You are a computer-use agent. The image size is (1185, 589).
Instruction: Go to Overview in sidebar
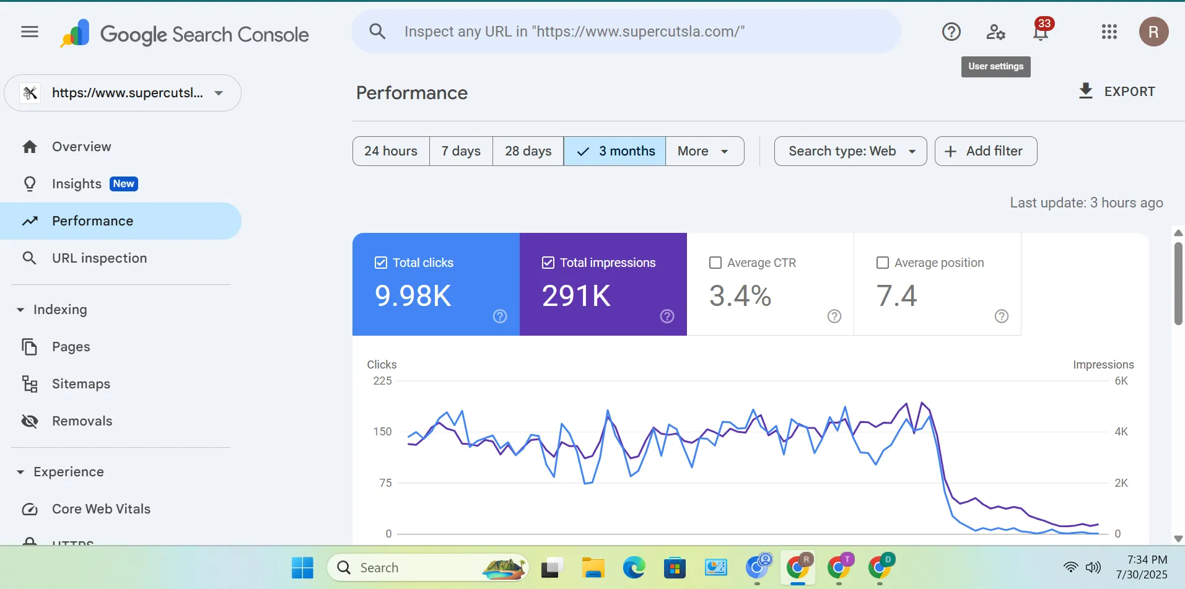pos(121,147)
